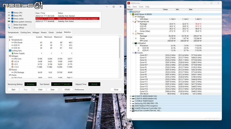Collapse the Voltages group in HWMonitor
Screen dimensions: 231x129
click(133, 17)
